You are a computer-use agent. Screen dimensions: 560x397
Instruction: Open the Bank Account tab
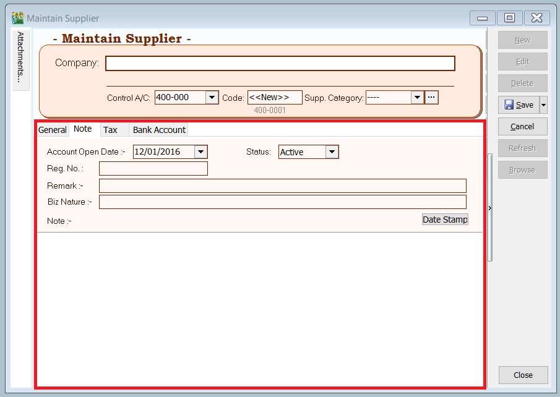[x=158, y=130]
